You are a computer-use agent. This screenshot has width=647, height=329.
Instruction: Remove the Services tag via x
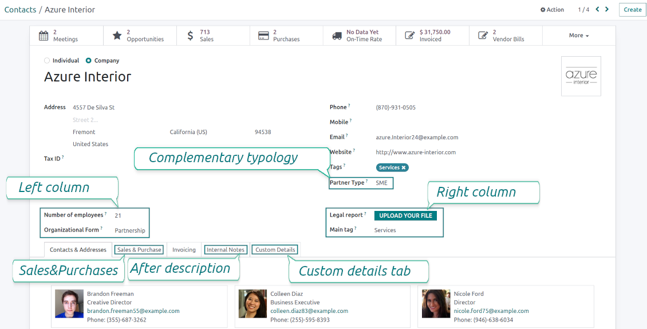click(x=404, y=167)
